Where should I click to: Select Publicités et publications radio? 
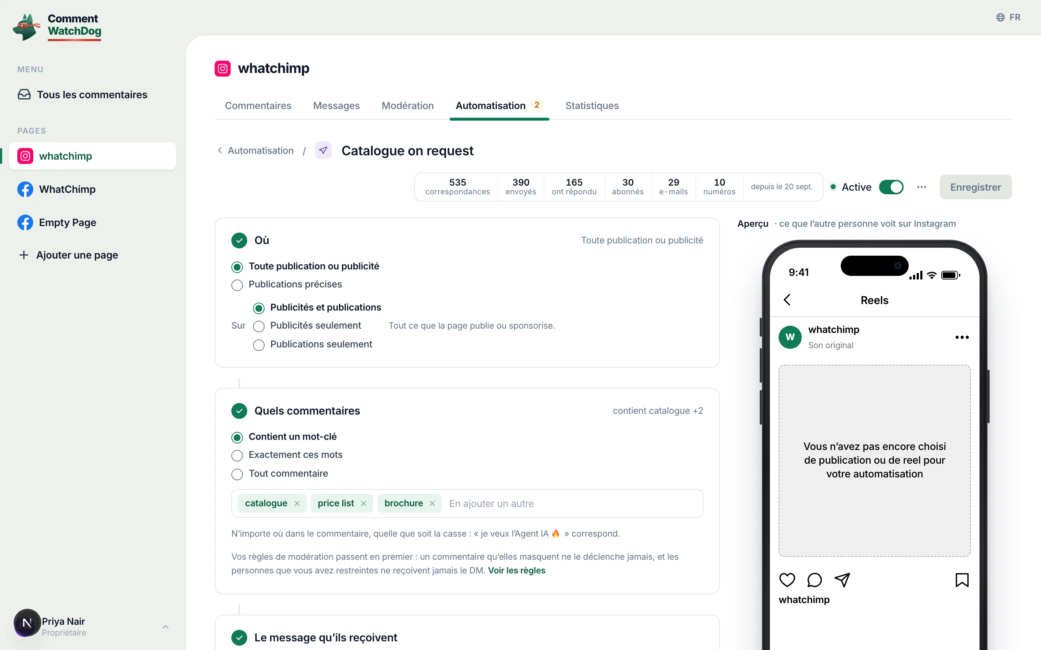pos(258,308)
